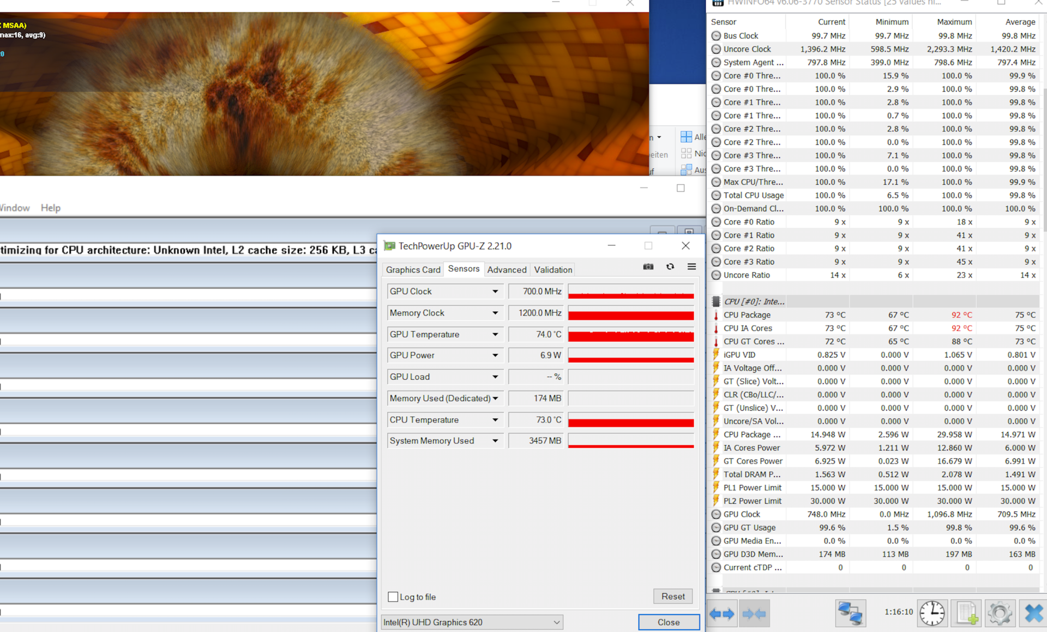The width and height of the screenshot is (1047, 632).
Task: Click the GPU-Z refresh icon
Action: (x=670, y=266)
